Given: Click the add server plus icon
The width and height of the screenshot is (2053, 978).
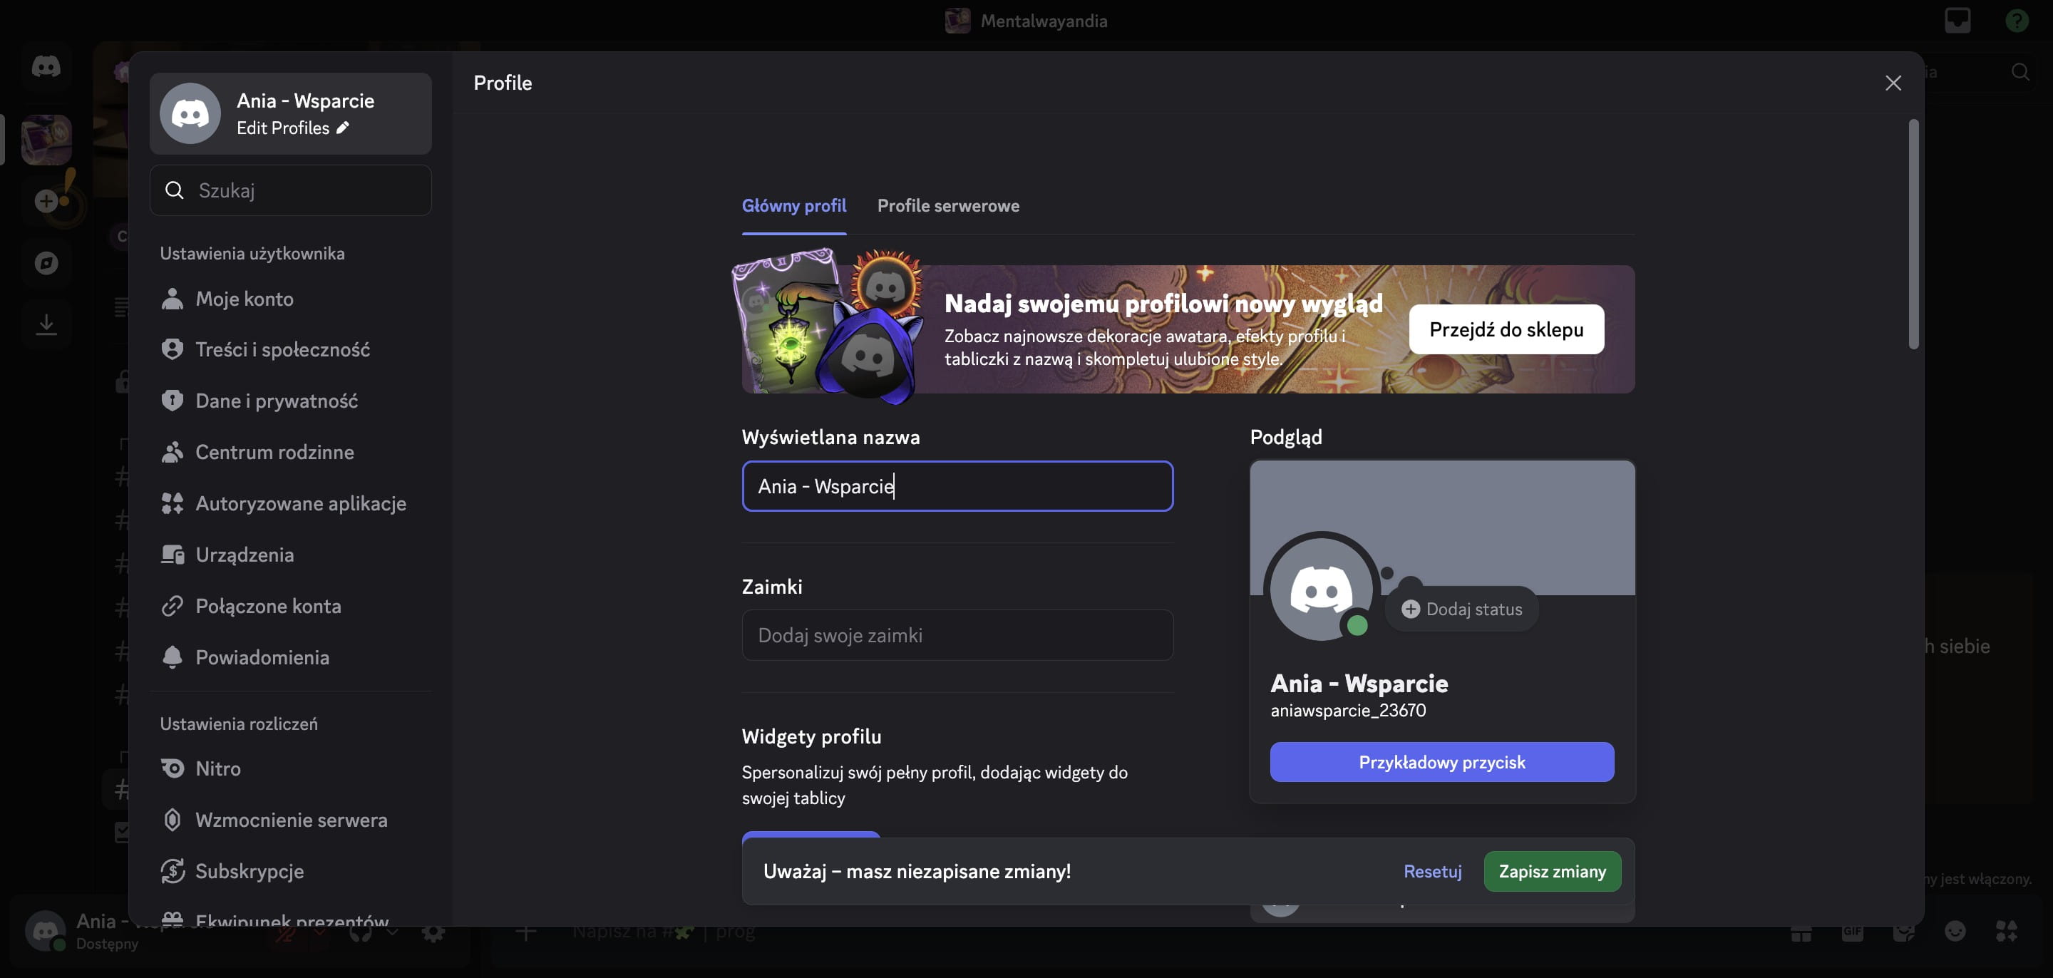Looking at the screenshot, I should pyautogui.click(x=46, y=201).
